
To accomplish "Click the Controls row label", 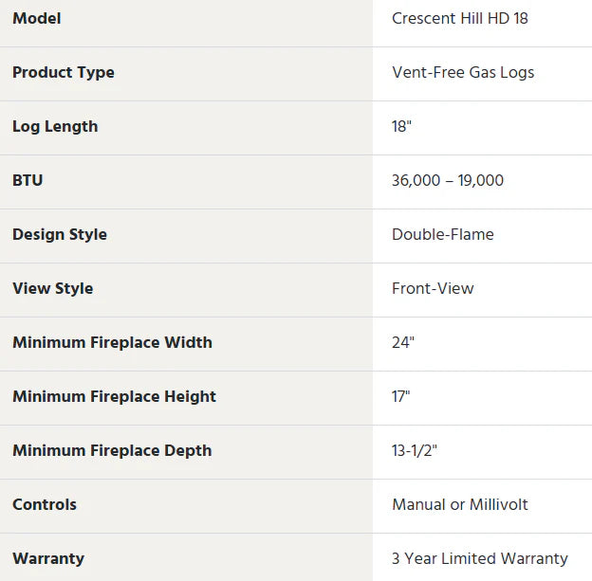I will 45,504.
